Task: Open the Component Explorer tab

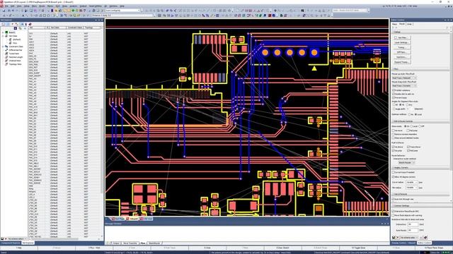Action: click(11, 243)
